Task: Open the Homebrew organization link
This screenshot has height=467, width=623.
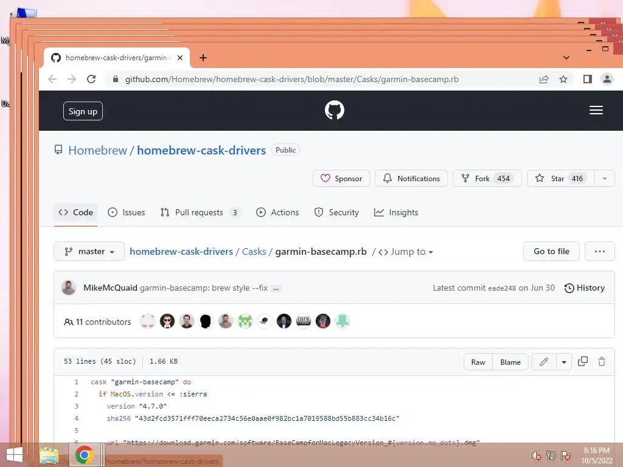Action: (98, 150)
